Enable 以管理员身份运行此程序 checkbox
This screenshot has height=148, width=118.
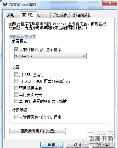pyautogui.click(x=16, y=117)
